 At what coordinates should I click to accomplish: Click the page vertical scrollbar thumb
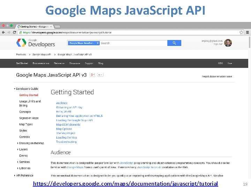[250, 42]
